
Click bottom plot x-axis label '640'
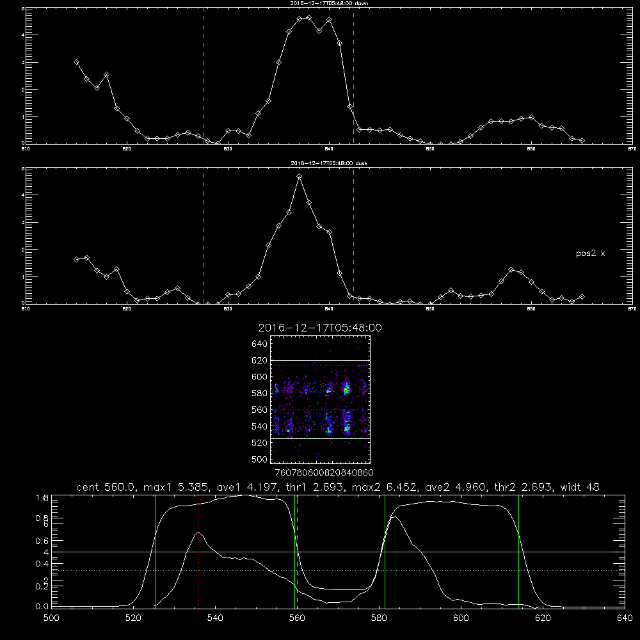point(625,618)
